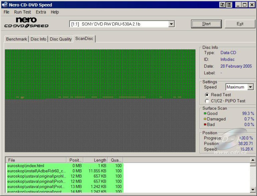This screenshot has width=257, height=196.
Task: Sort by the Qua... column header
Action: pos(116,160)
